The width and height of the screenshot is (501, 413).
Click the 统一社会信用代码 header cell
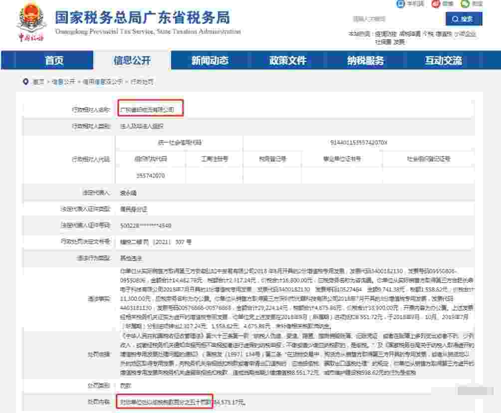(180, 143)
